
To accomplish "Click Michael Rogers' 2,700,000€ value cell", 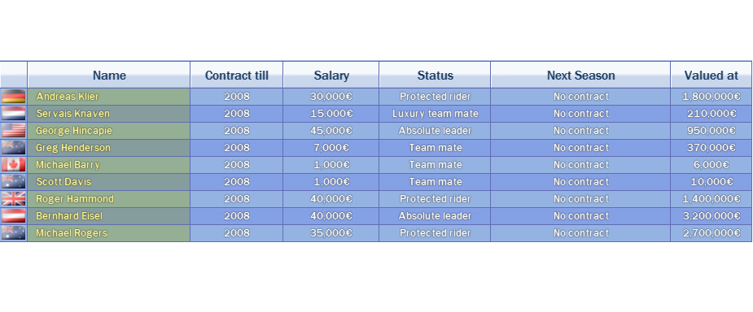I will pyautogui.click(x=711, y=233).
